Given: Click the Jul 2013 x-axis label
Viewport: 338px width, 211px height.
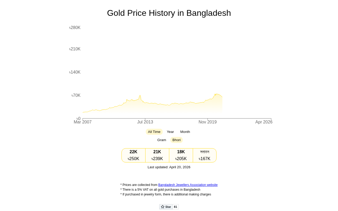Looking at the screenshot, I should click(x=145, y=122).
